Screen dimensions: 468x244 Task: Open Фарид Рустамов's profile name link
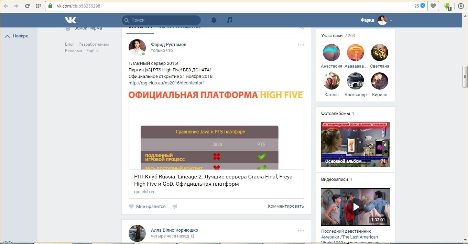click(x=168, y=45)
